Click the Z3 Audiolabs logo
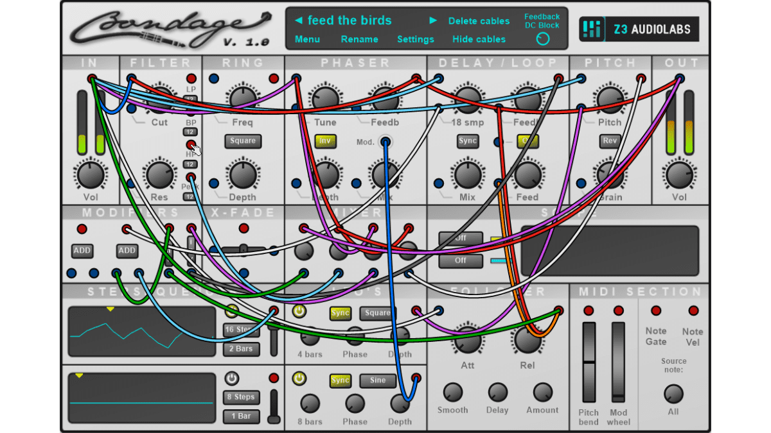 [x=639, y=29]
